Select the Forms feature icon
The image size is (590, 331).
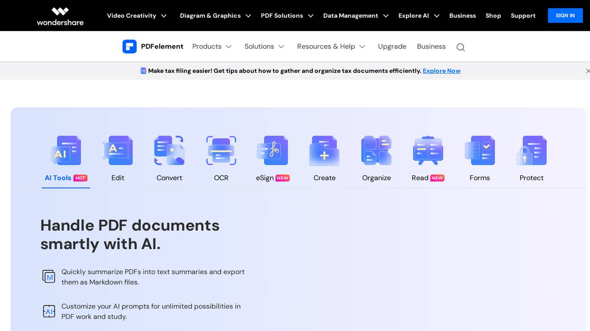coord(480,150)
